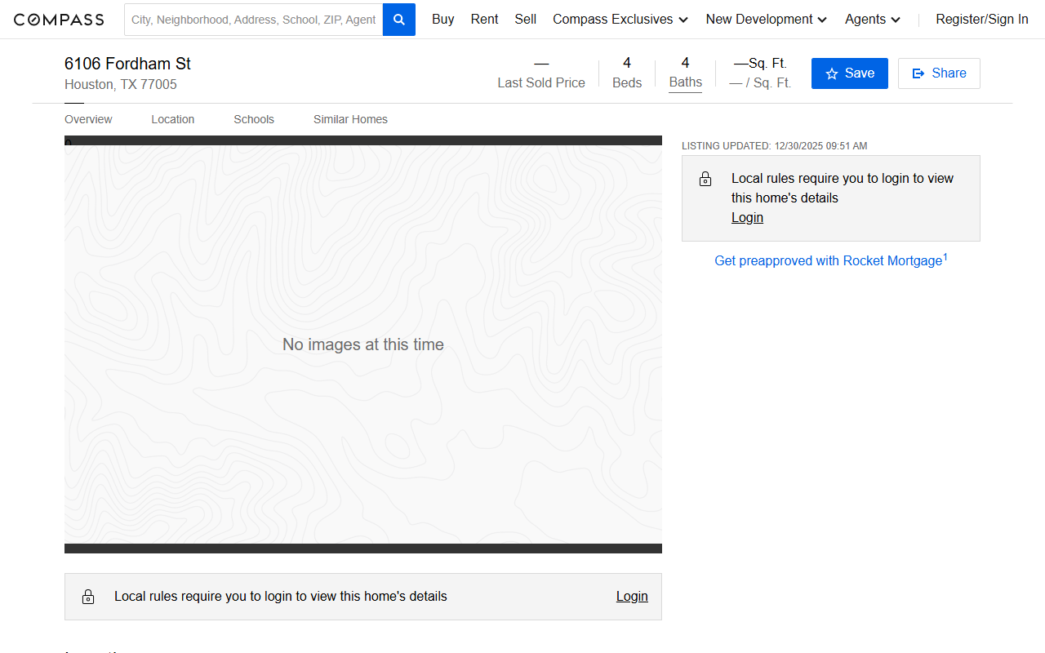Click the star icon on Save button

click(832, 74)
